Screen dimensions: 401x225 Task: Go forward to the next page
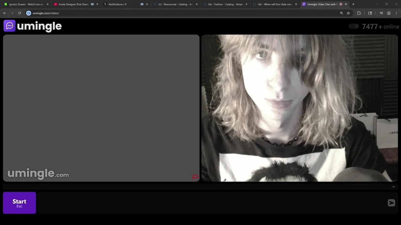click(x=12, y=13)
